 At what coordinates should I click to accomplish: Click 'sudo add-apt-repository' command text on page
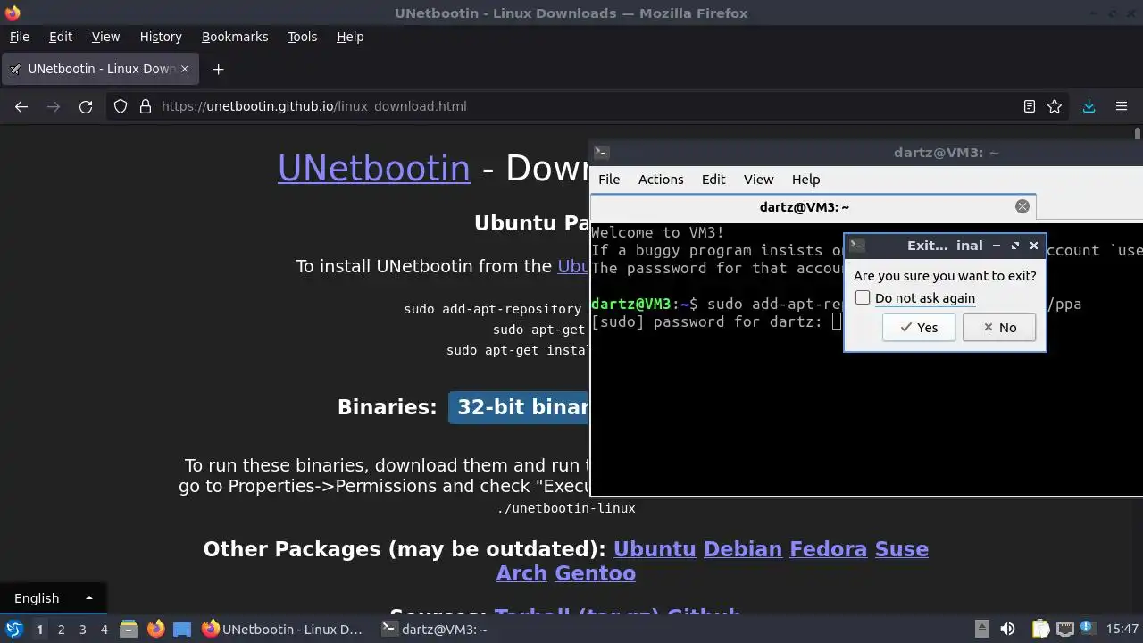(x=493, y=309)
